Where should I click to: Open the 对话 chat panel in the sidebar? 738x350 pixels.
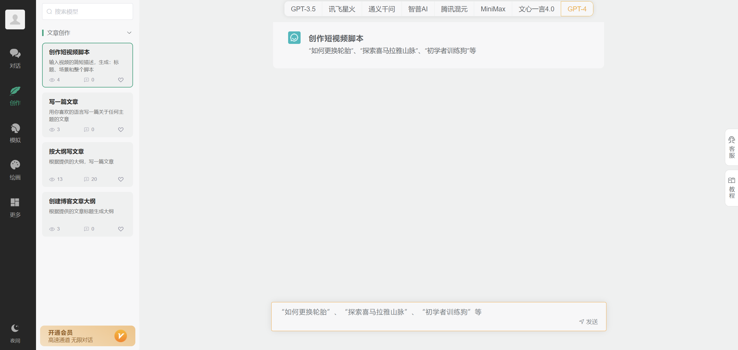point(15,58)
